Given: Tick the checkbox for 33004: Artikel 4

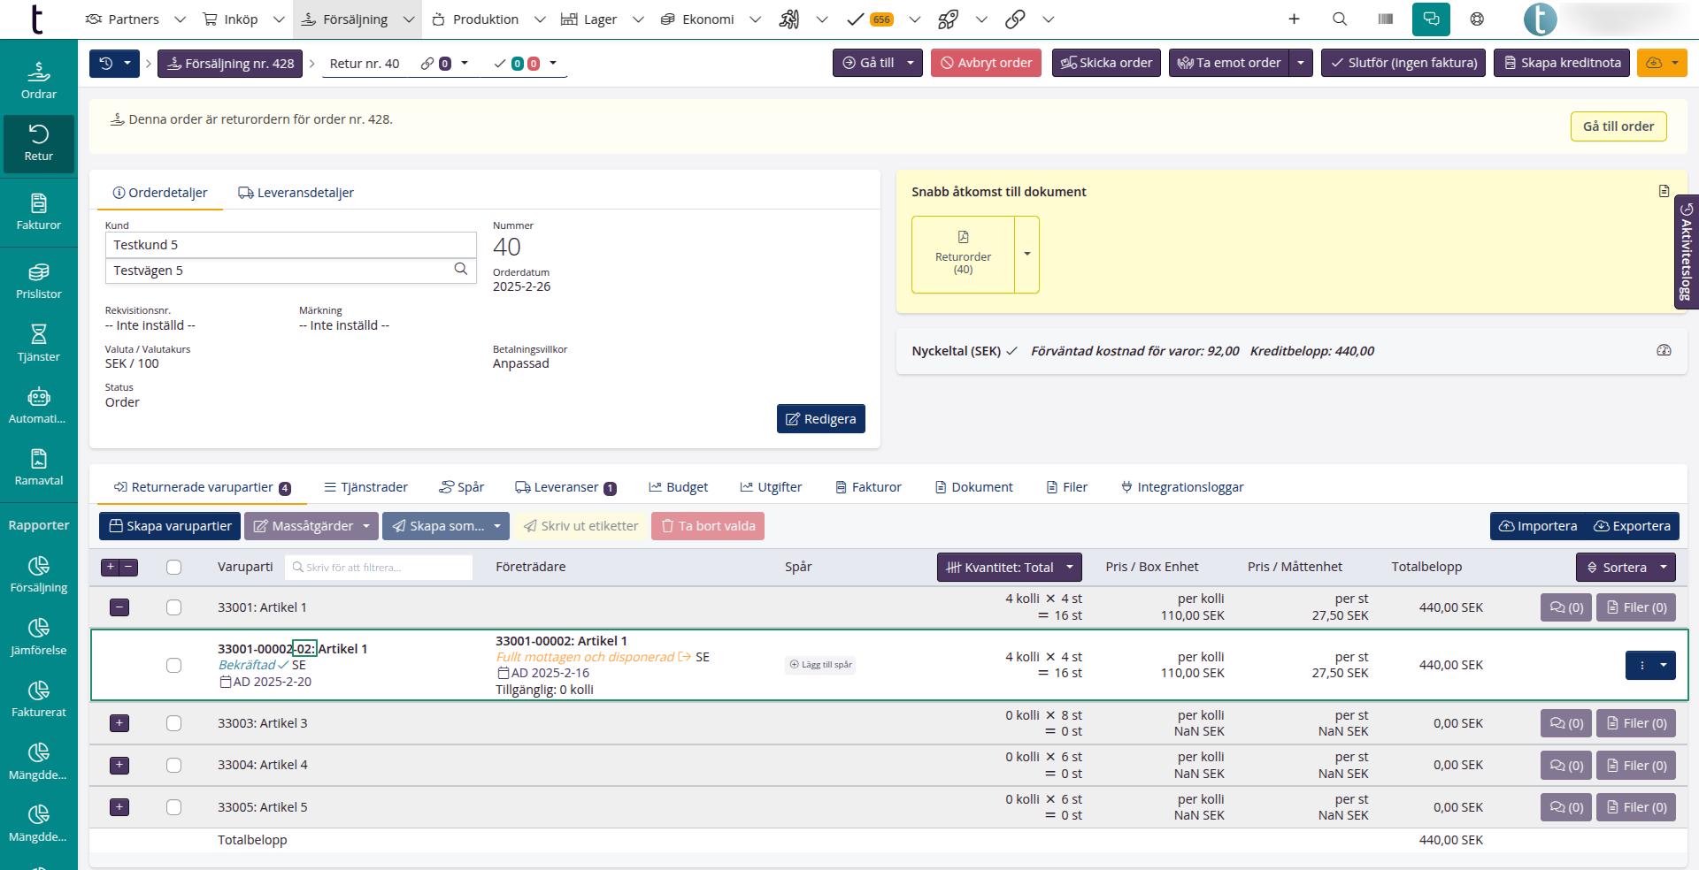Looking at the screenshot, I should point(173,765).
